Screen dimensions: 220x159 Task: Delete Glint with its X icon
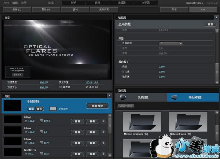pos(103,121)
